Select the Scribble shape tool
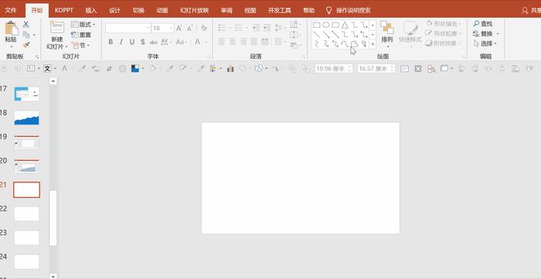The width and height of the screenshot is (541, 279). (364, 44)
